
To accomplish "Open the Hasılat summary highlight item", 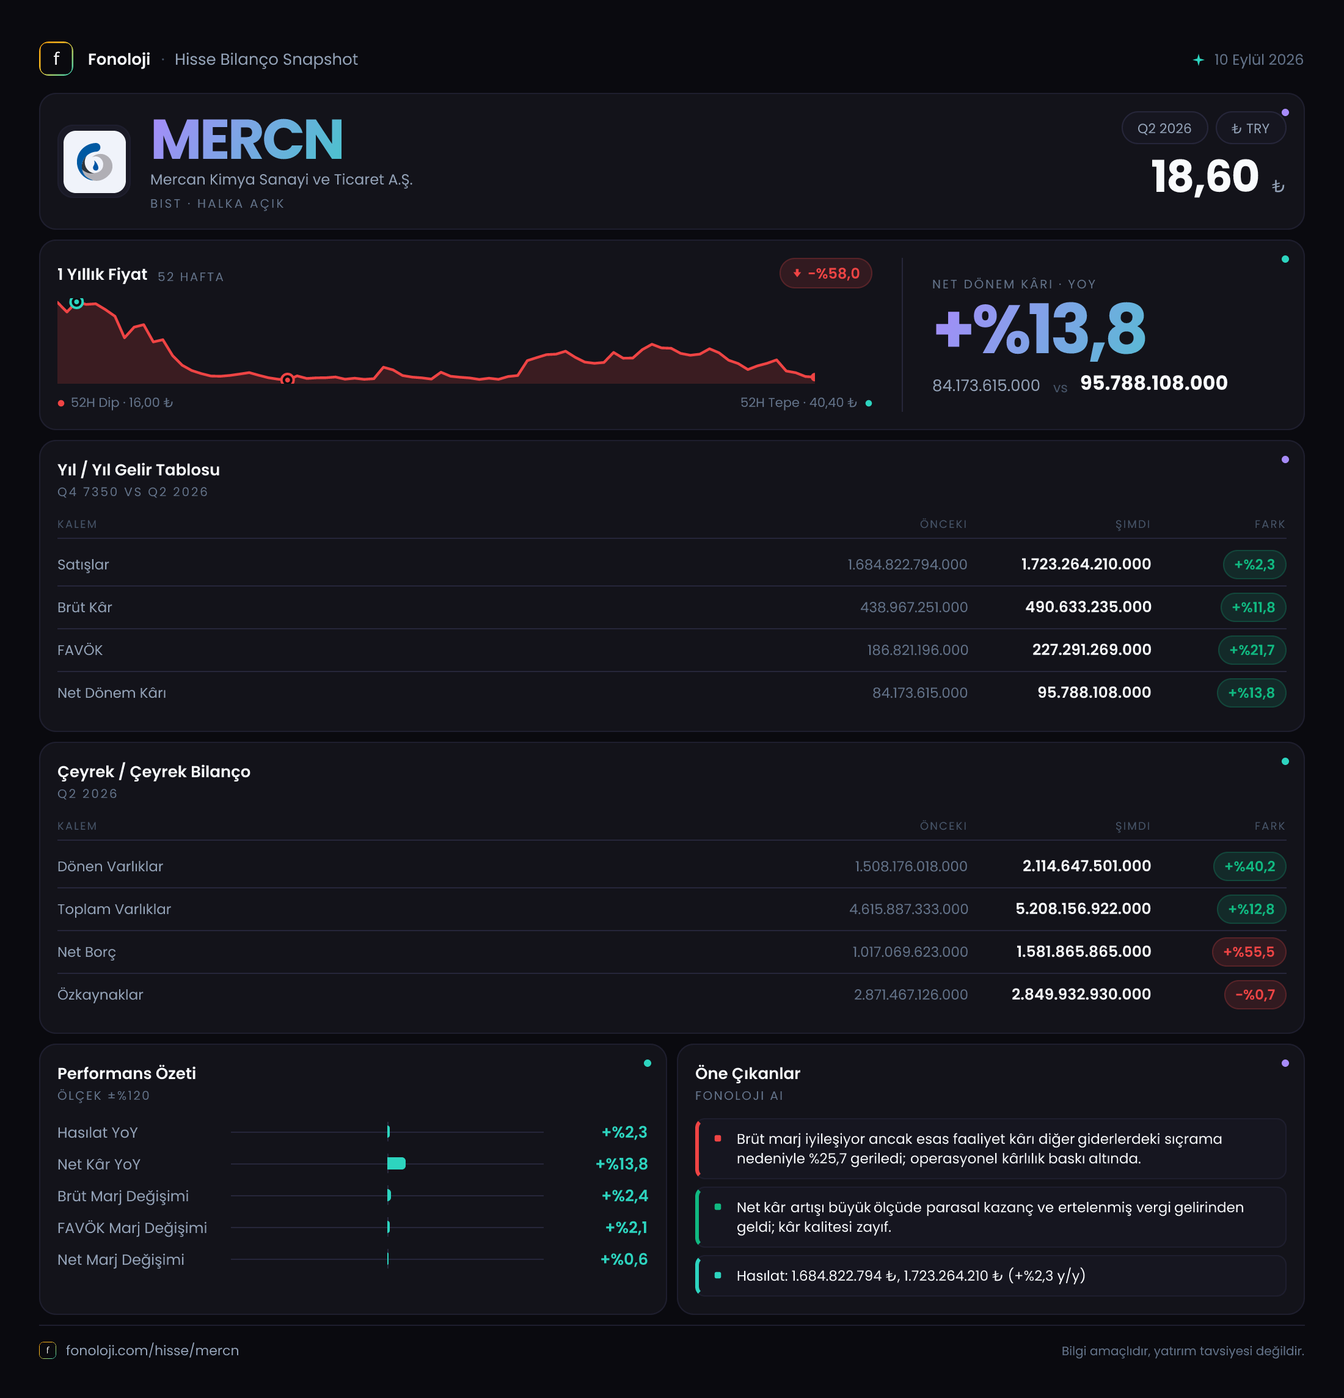I will tap(990, 1275).
